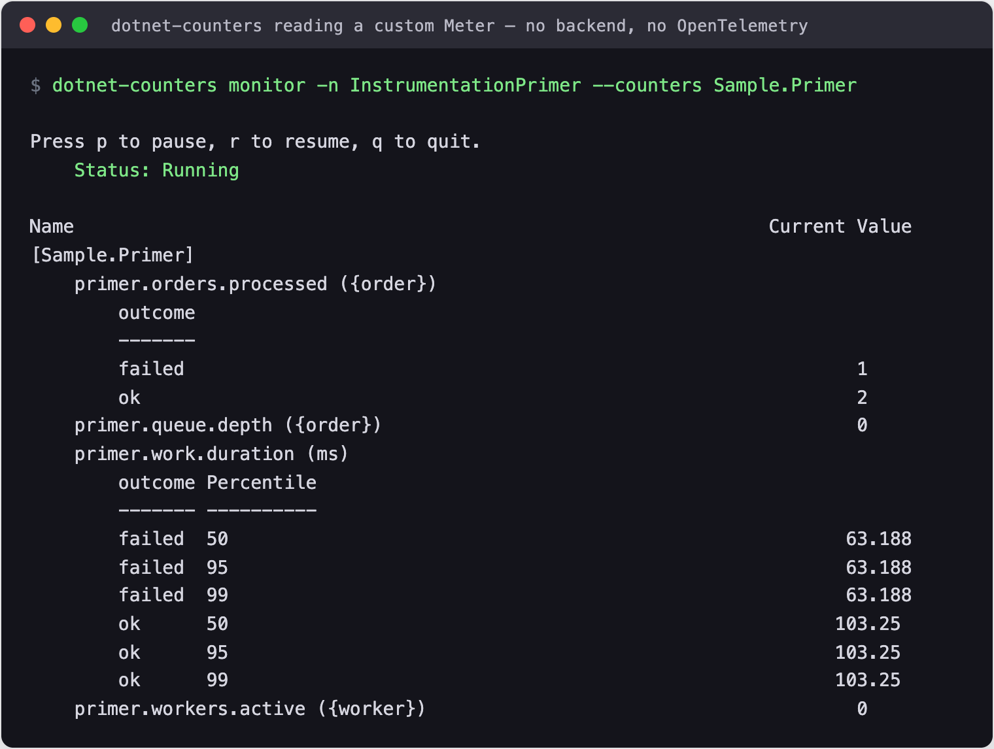The height and width of the screenshot is (749, 994).
Task: Click 103.25 value for ok 99
Action: (868, 680)
